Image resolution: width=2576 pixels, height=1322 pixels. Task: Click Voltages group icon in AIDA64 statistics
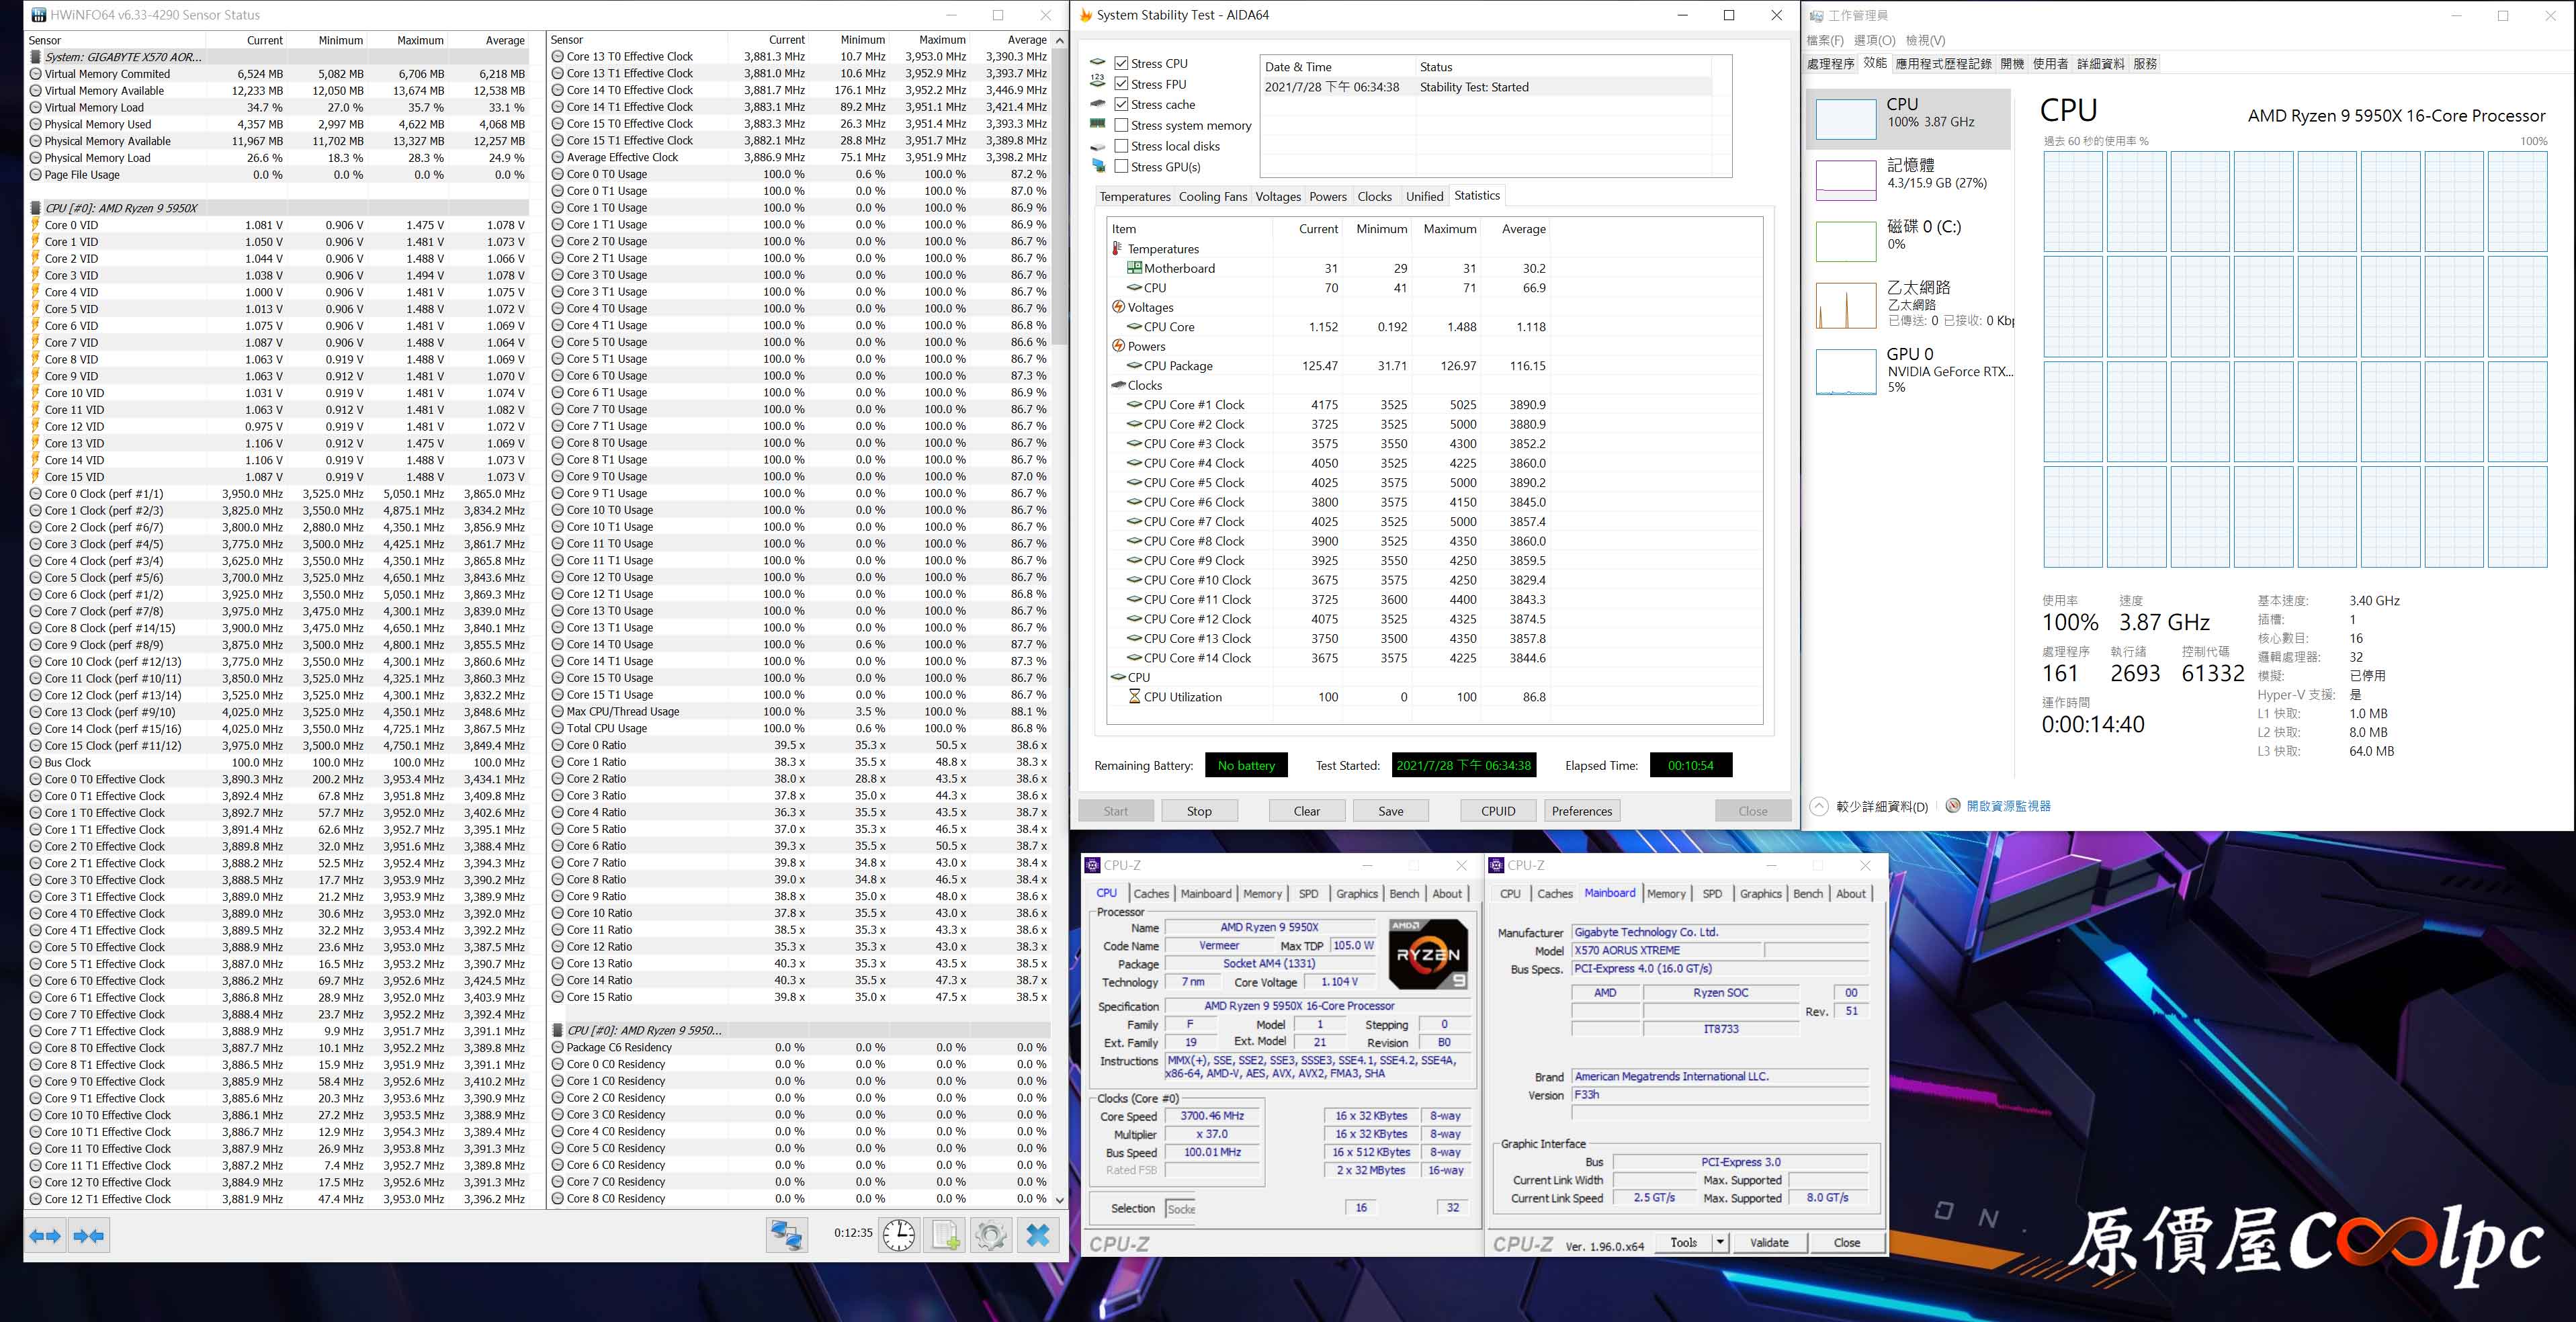point(1118,307)
